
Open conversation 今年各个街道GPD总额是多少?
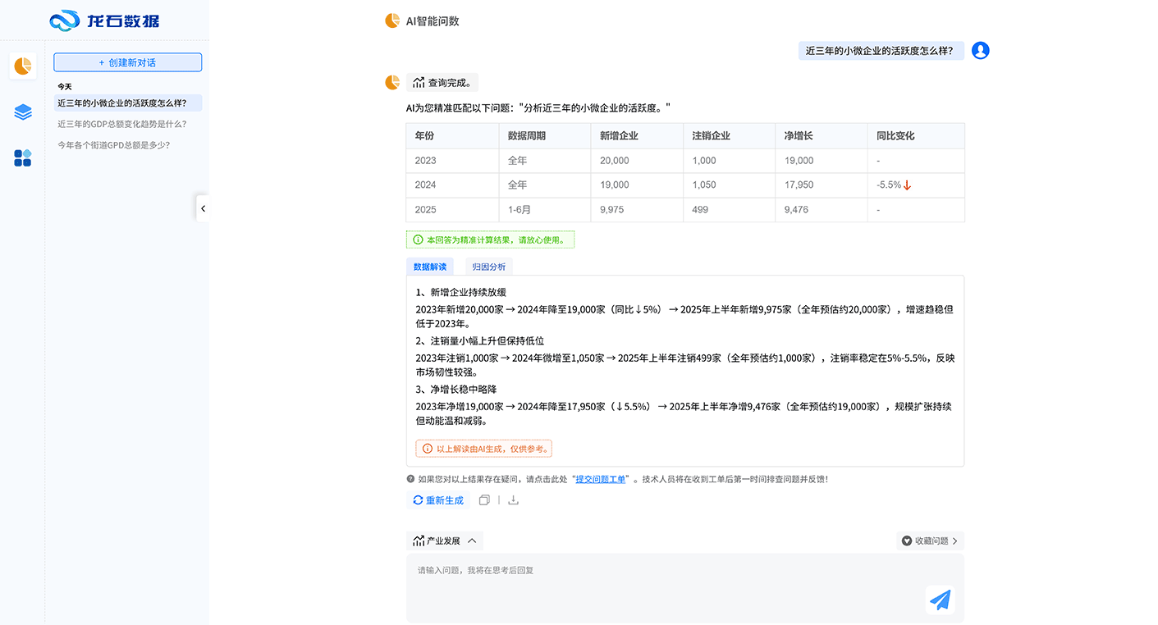(x=114, y=145)
